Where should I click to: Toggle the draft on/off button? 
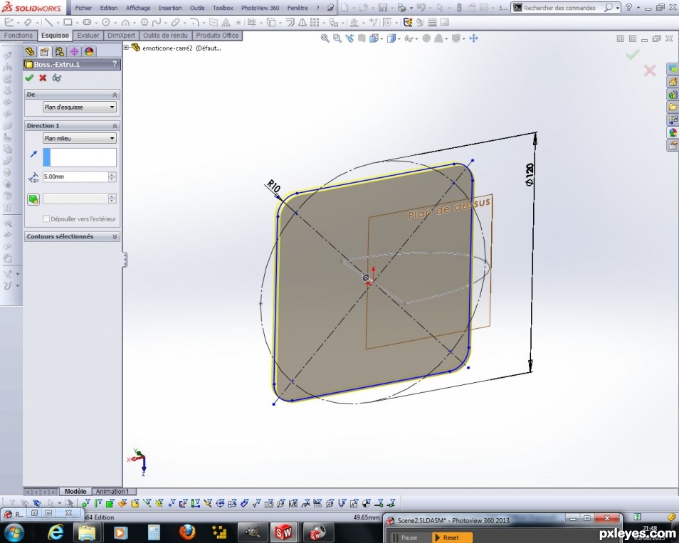point(33,199)
